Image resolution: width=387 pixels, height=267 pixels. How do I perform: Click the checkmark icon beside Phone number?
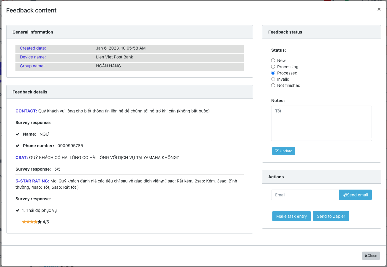(18, 146)
